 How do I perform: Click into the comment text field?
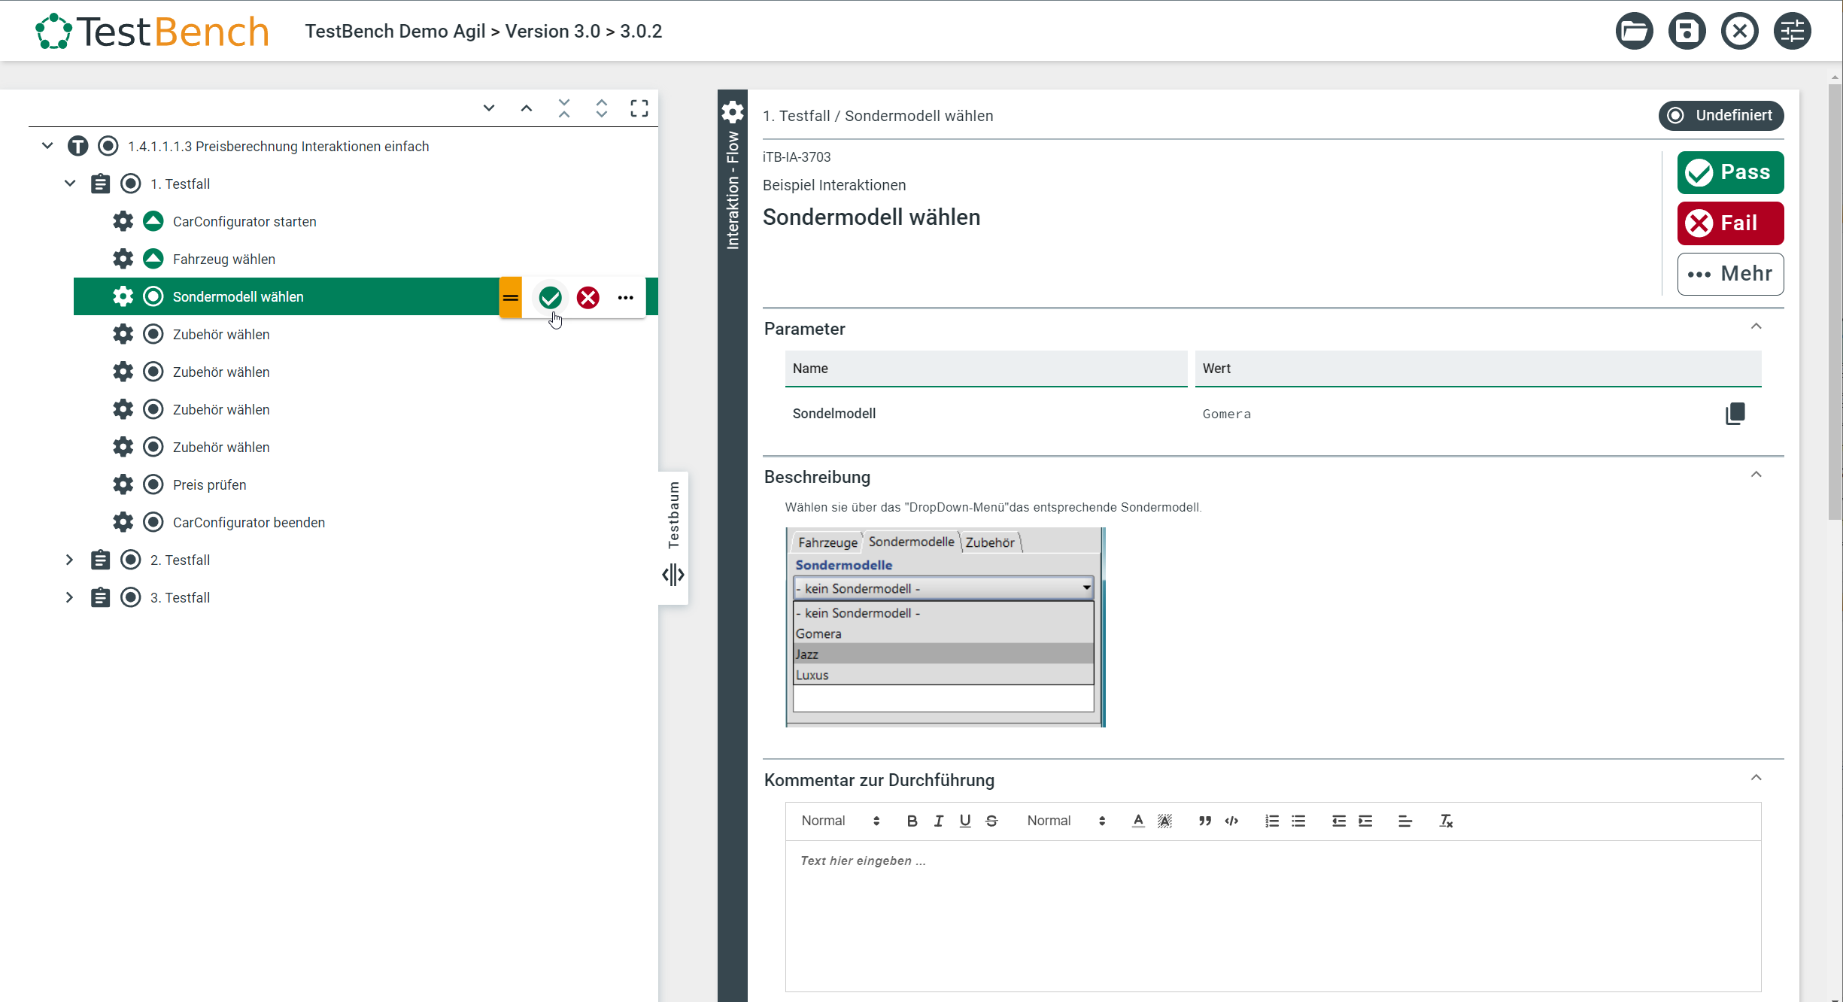coord(1273,915)
